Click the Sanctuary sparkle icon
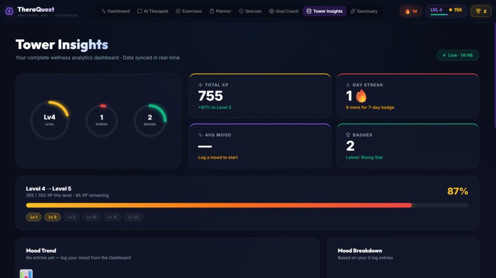Screen dimensions: 496x278 point(353,11)
